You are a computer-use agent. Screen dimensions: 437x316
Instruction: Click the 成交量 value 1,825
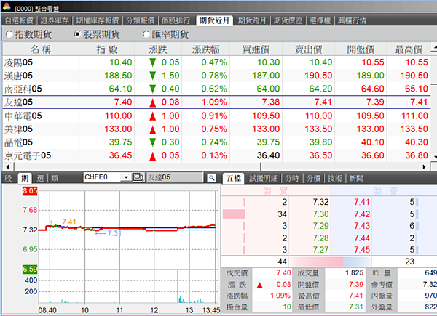(x=354, y=273)
